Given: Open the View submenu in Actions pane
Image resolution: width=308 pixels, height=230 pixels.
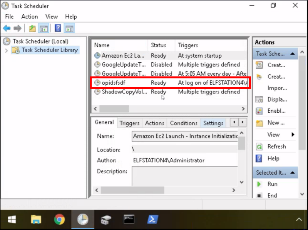Looking at the screenshot, I should click(x=281, y=135).
